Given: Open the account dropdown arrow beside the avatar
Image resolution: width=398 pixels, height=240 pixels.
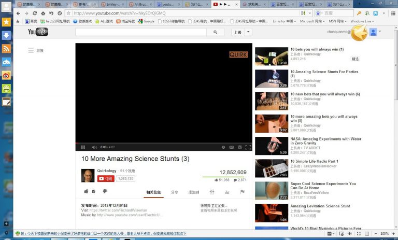Looking at the screenshot, I should click(x=380, y=32).
